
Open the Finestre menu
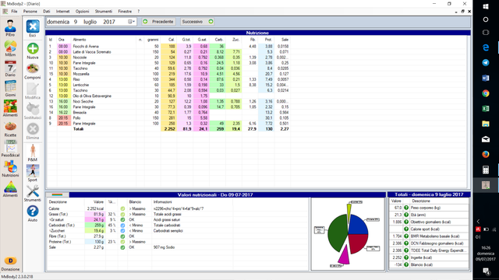(x=125, y=11)
